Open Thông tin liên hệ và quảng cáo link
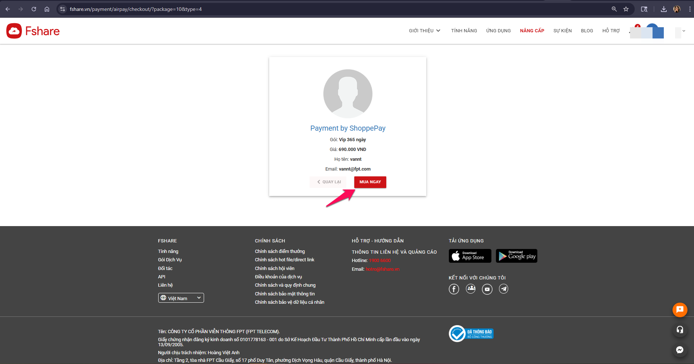Image resolution: width=694 pixels, height=364 pixels. tap(394, 252)
